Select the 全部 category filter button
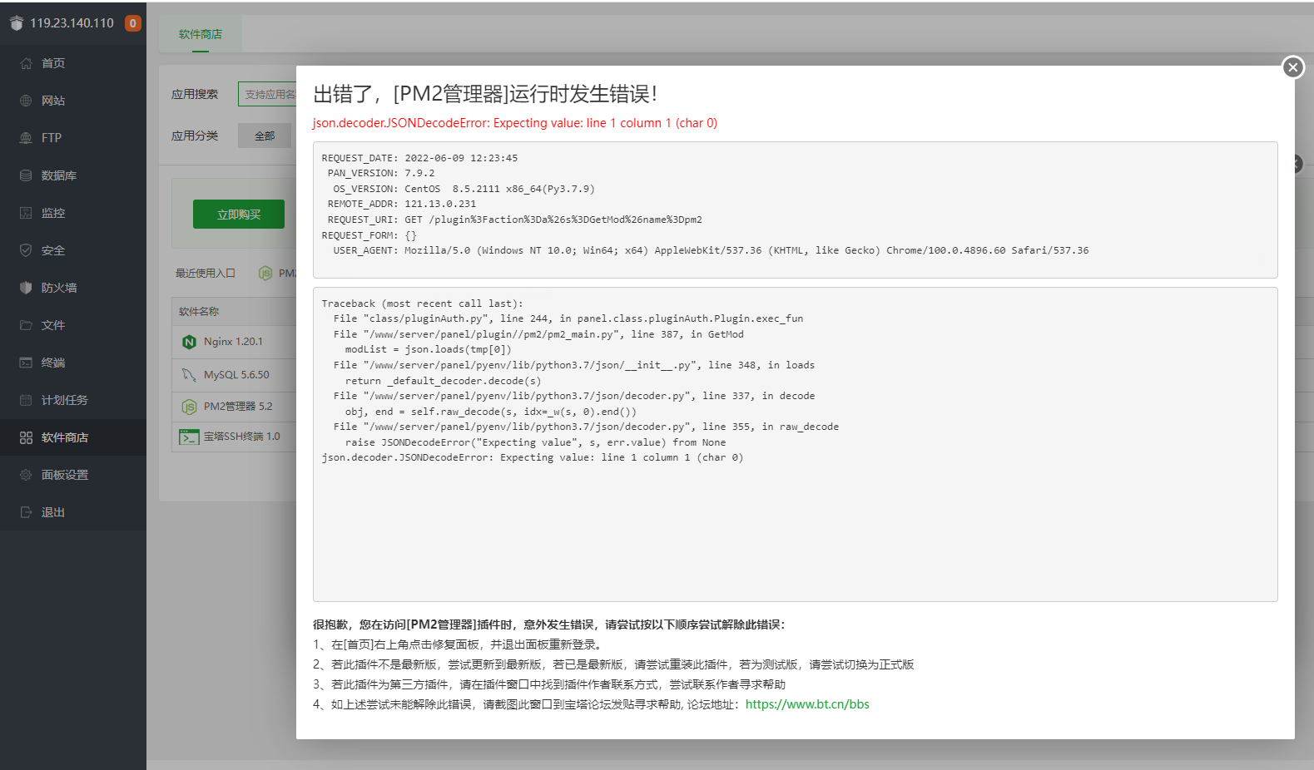1314x770 pixels. [265, 136]
